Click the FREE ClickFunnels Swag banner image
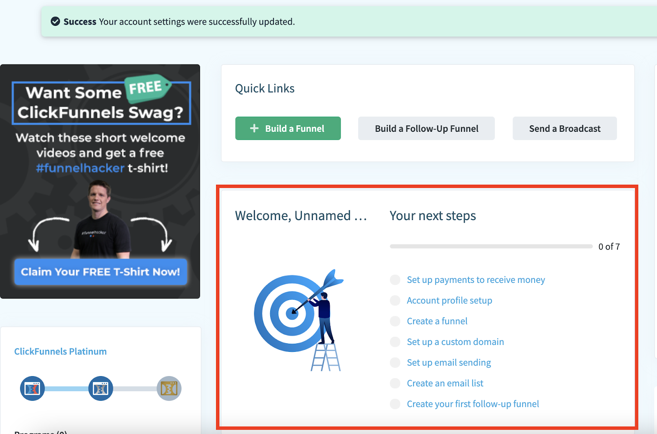 point(100,181)
